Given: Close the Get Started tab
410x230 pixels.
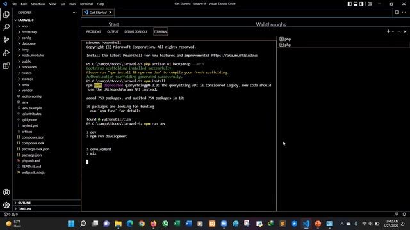Looking at the screenshot, I should pos(110,13).
